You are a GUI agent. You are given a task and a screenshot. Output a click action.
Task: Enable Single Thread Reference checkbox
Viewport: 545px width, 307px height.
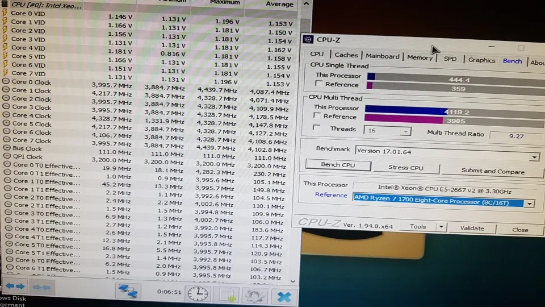pyautogui.click(x=318, y=84)
